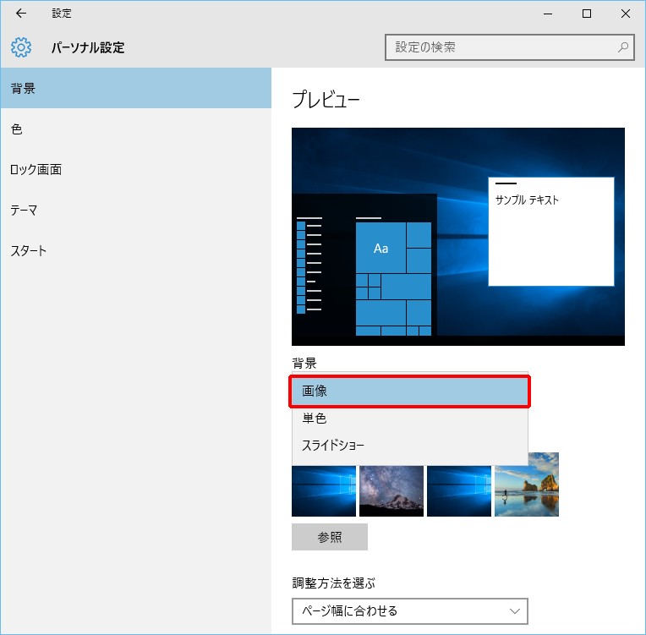Image resolution: width=646 pixels, height=635 pixels.
Task: Open the ページ幅に合わせる fit dropdown
Action: click(x=409, y=611)
